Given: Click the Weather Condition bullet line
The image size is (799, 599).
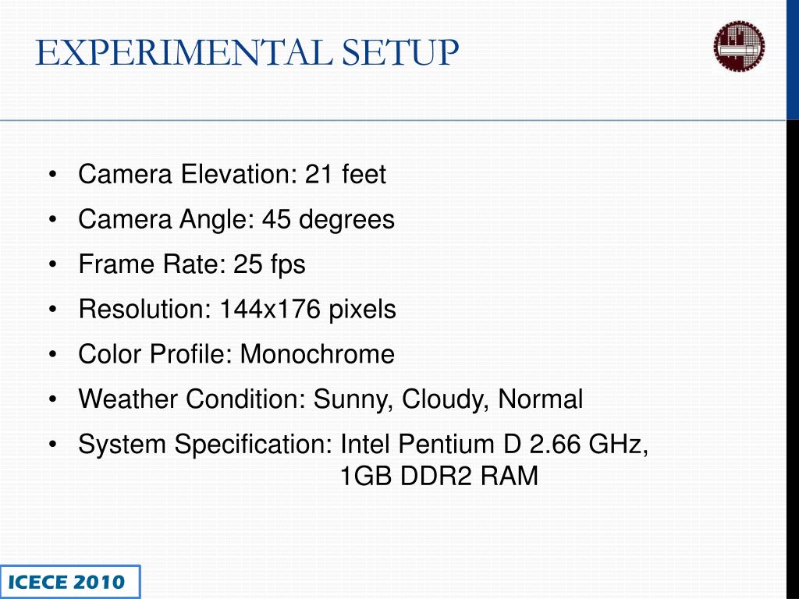Looking at the screenshot, I should pos(330,399).
